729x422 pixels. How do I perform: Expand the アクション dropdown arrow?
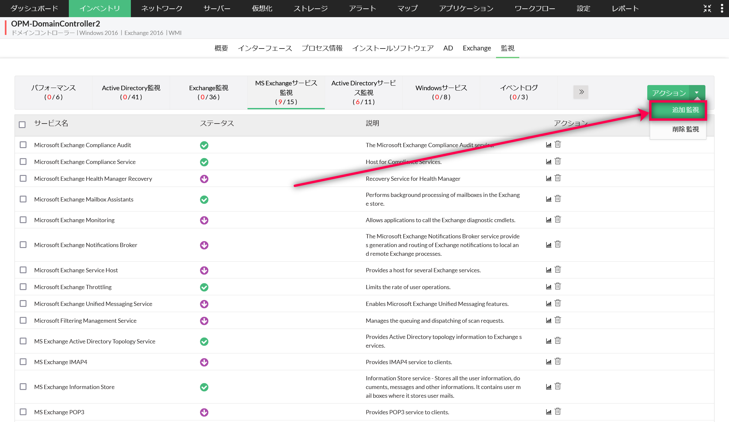(x=697, y=93)
